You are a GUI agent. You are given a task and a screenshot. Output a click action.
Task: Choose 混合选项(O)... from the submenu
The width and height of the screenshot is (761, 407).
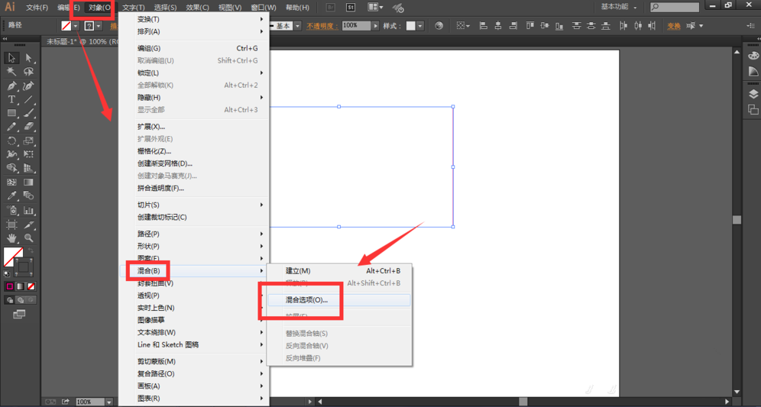click(307, 300)
